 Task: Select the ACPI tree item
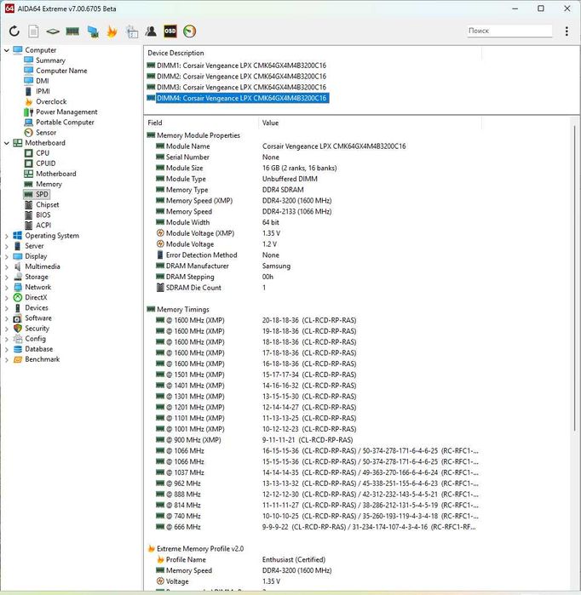tap(43, 225)
